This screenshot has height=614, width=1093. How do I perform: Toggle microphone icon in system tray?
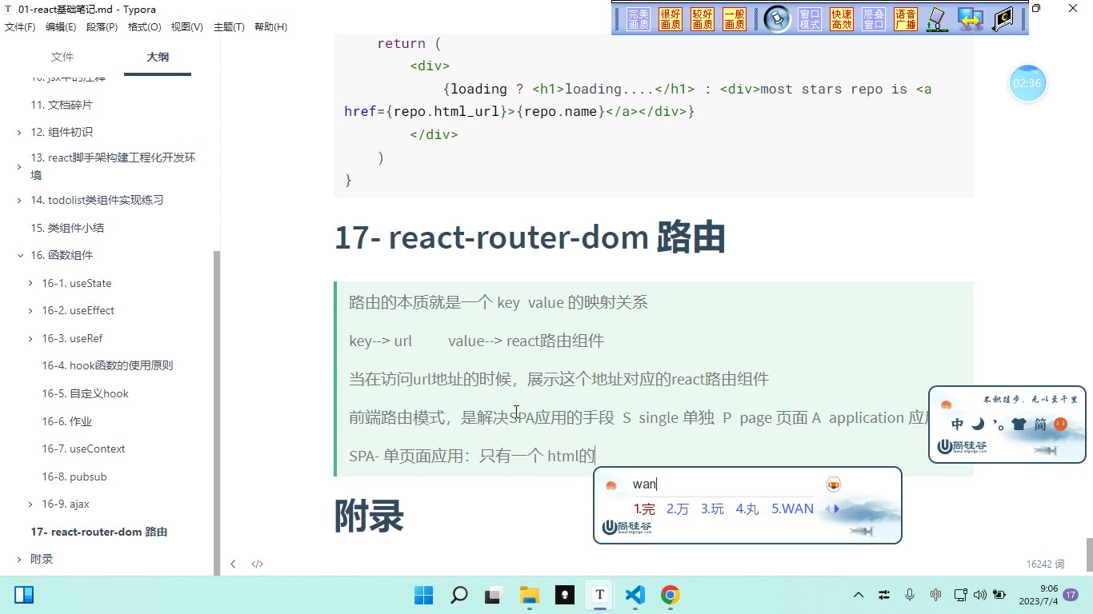click(909, 595)
